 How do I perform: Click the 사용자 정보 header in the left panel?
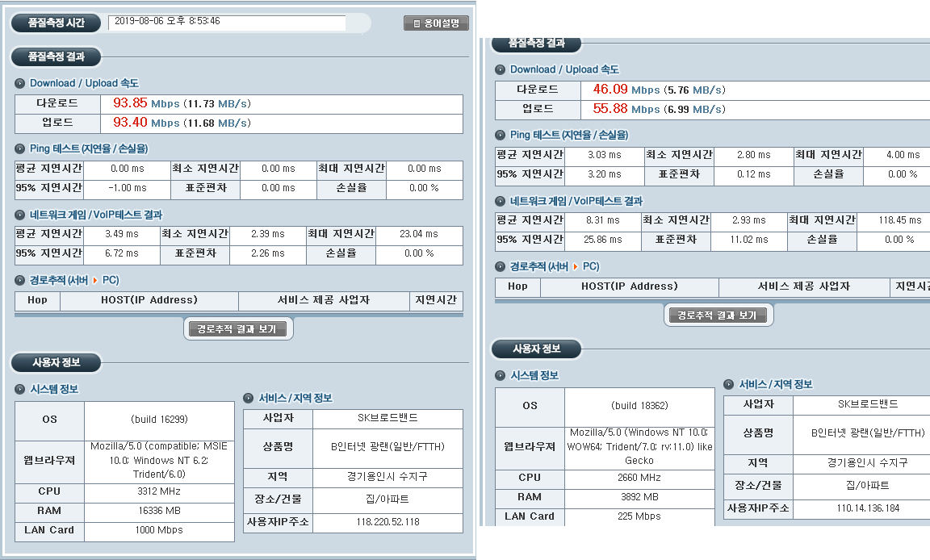[x=57, y=362]
